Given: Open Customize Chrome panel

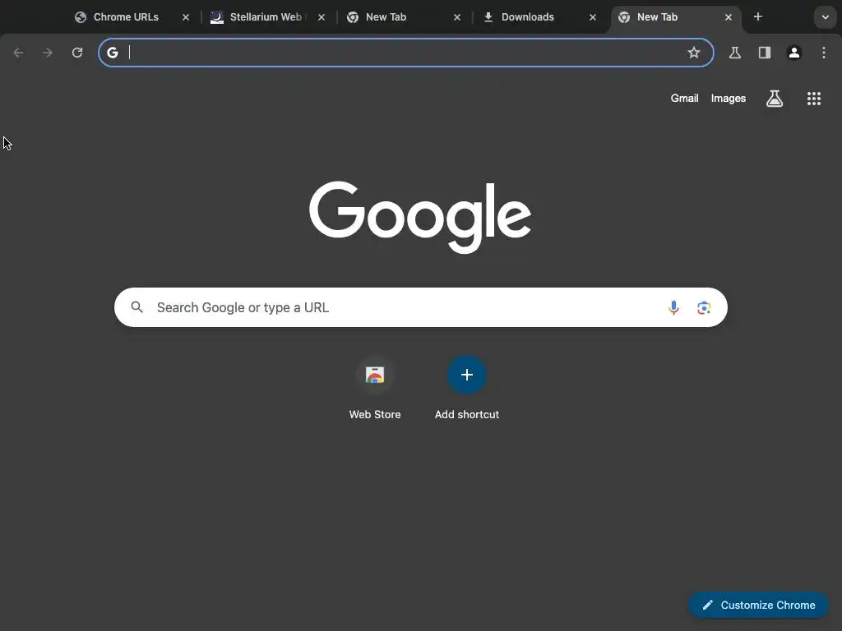Looking at the screenshot, I should [758, 605].
